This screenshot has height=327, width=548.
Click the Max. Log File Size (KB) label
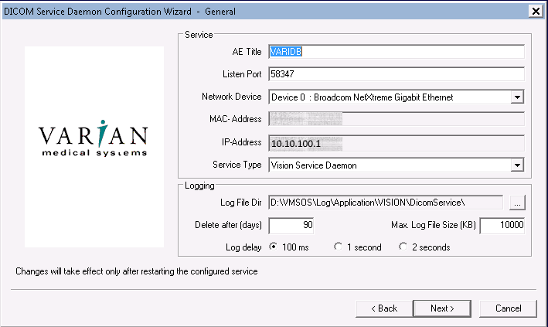[x=434, y=225]
